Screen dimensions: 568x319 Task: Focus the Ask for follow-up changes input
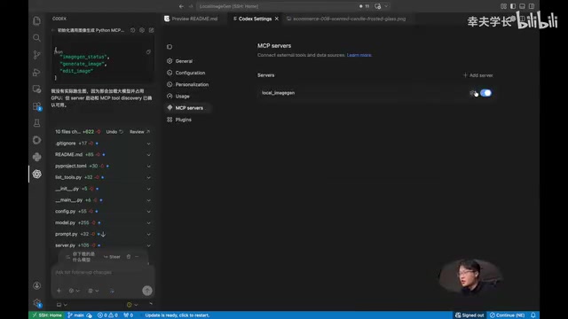pyautogui.click(x=103, y=272)
